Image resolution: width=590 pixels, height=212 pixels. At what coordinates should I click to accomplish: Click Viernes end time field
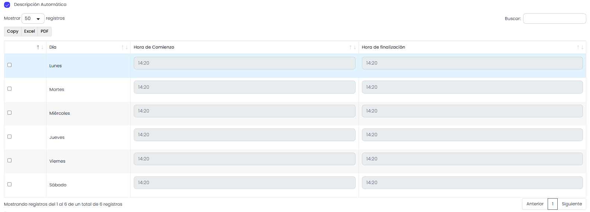[x=472, y=159]
